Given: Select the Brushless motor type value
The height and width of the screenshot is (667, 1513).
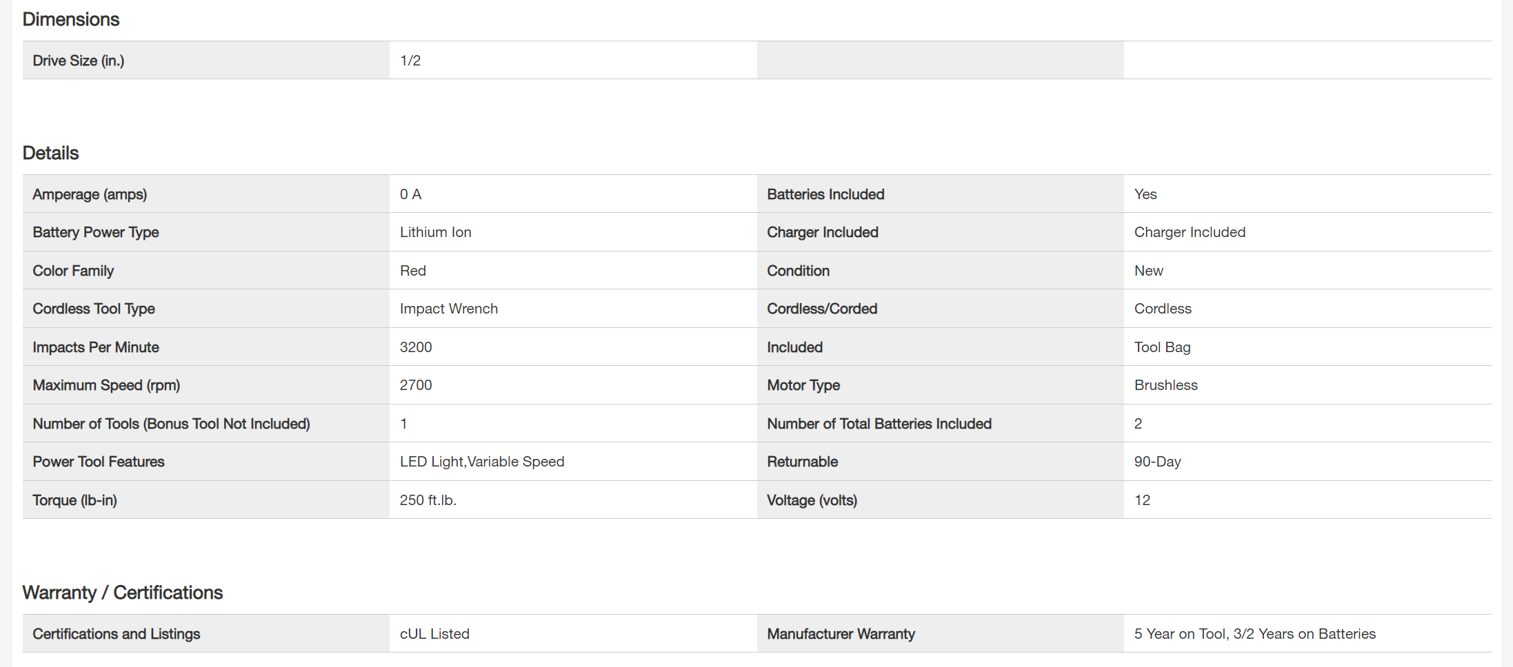Looking at the screenshot, I should click(1165, 385).
